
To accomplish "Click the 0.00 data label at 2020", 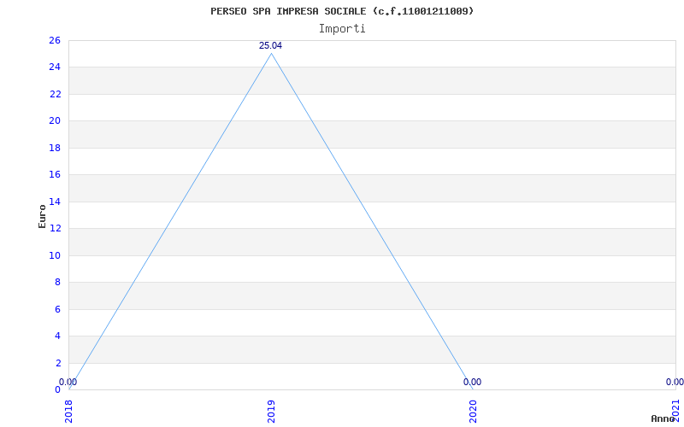I will tap(473, 382).
